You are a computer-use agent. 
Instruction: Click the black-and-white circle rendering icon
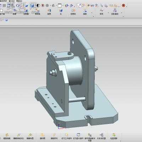point(38,5)
